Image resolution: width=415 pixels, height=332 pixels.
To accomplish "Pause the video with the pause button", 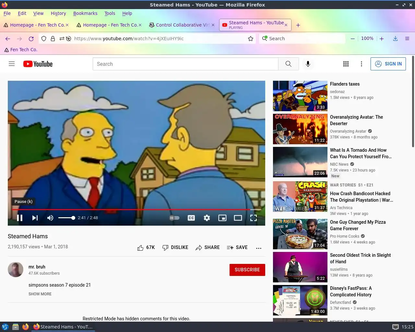I will coord(20,218).
